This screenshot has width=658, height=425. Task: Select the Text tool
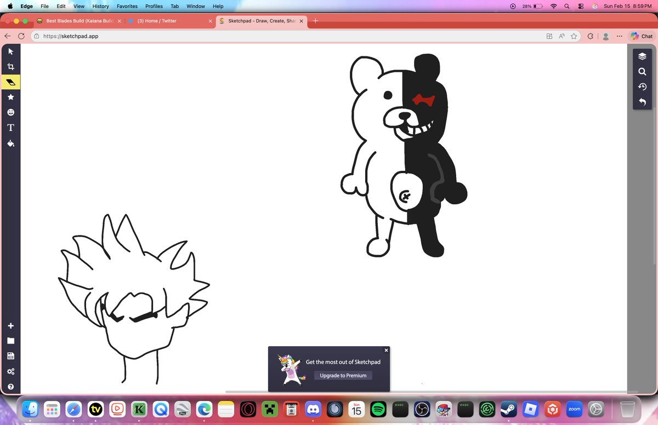(x=10, y=128)
